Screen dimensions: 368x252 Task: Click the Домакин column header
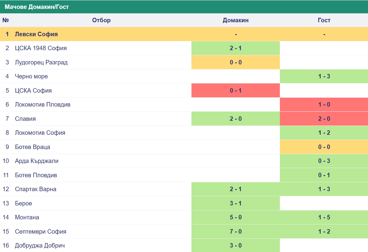236,20
